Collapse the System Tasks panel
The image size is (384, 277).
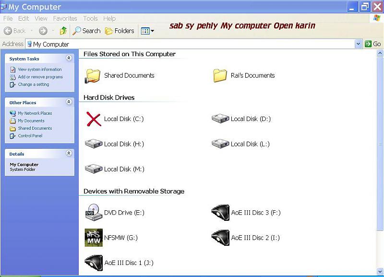pyautogui.click(x=69, y=58)
